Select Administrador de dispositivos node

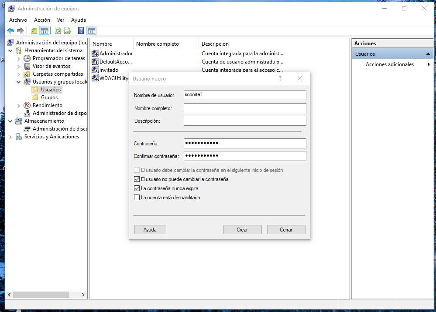(59, 113)
